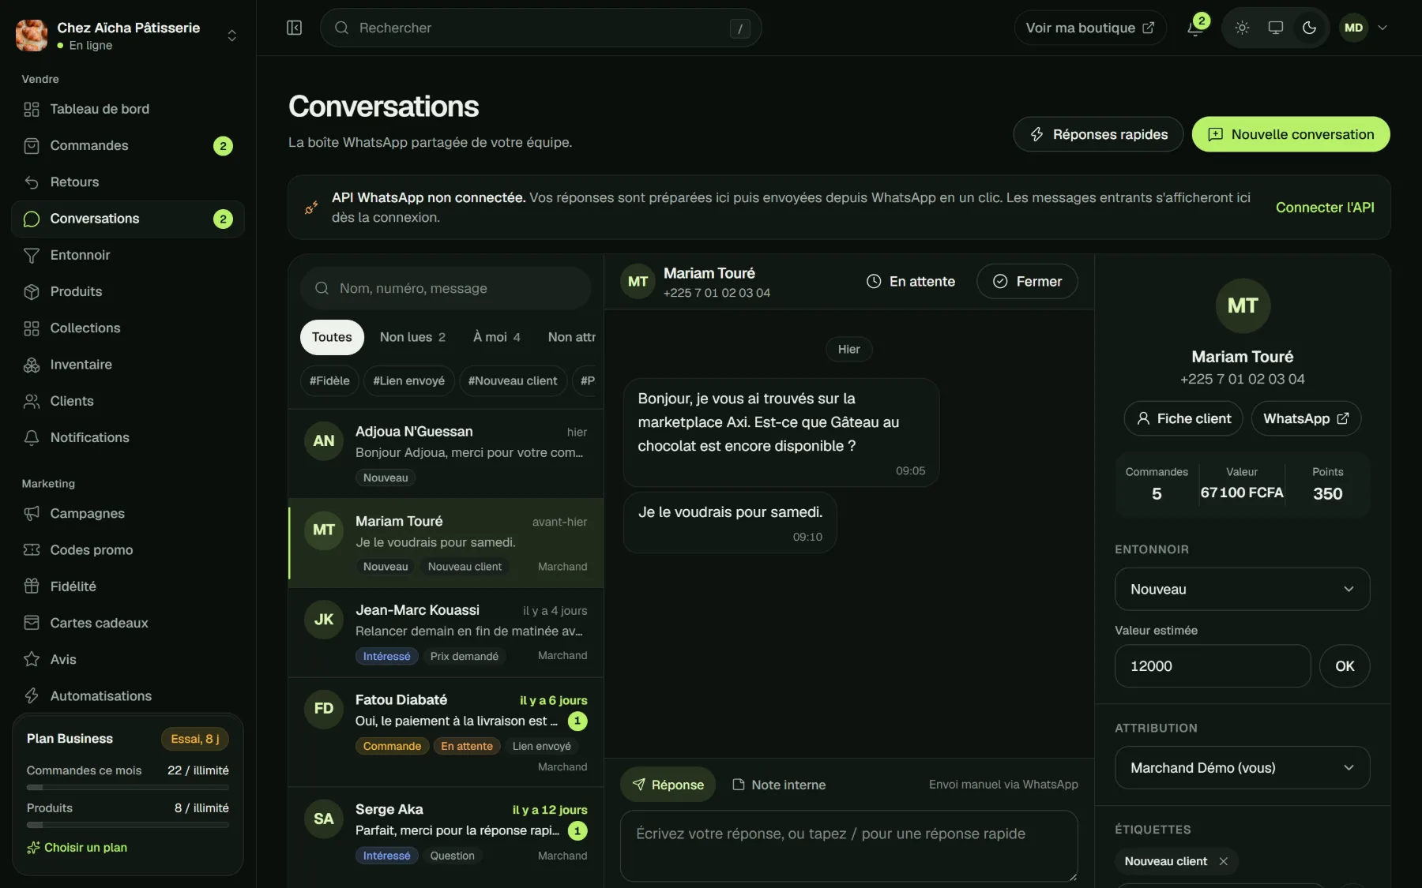Screen dimensions: 1422x888
Task: Click Choisir un plan link
Action: tap(77, 847)
